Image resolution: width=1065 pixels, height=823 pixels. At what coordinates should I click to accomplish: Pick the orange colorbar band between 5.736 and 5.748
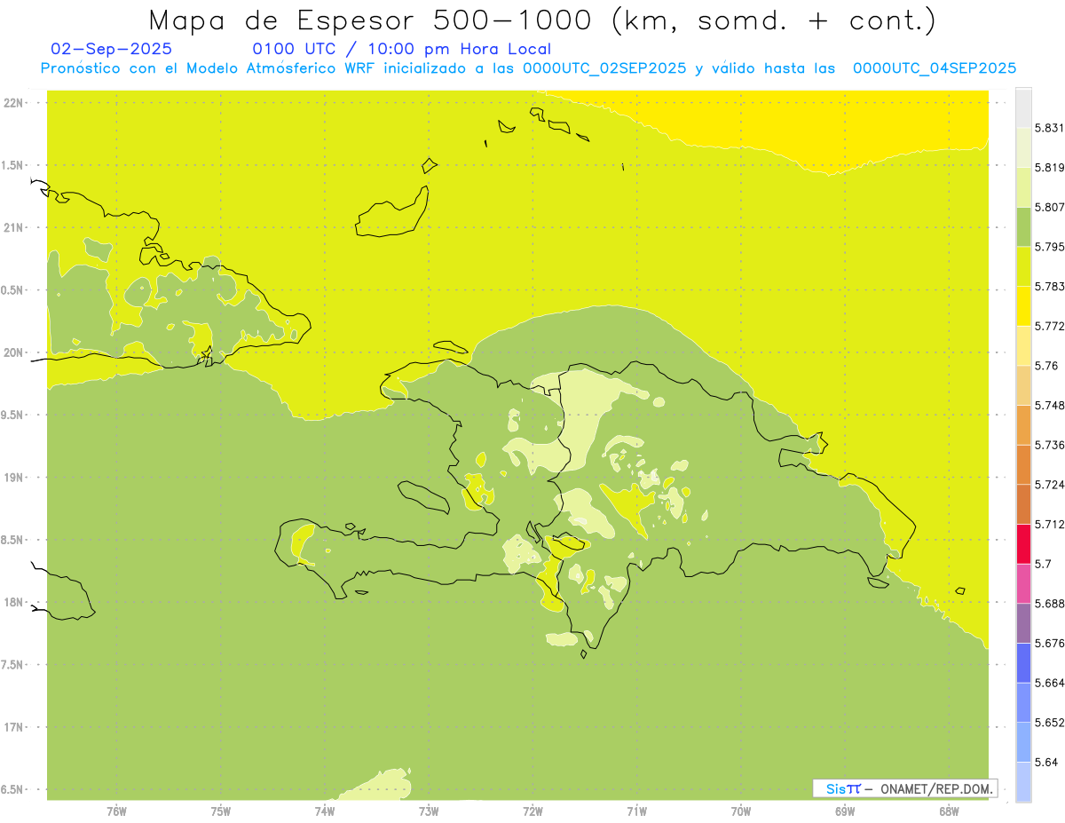point(1023,424)
